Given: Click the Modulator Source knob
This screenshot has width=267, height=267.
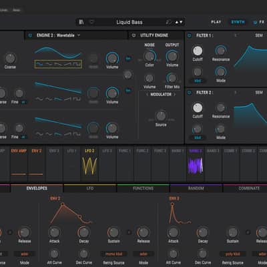Looking at the screenshot, I should [161, 116].
